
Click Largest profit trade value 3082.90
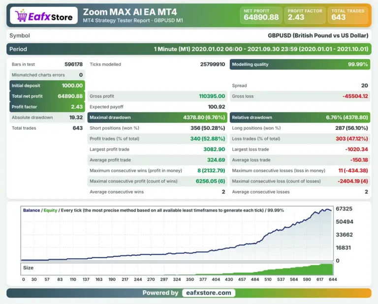tap(214, 149)
